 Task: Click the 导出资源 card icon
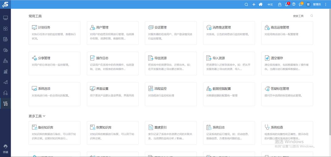click(x=151, y=58)
